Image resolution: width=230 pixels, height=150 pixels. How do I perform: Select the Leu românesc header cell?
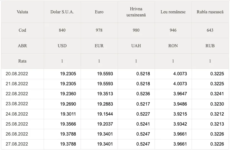(x=173, y=12)
